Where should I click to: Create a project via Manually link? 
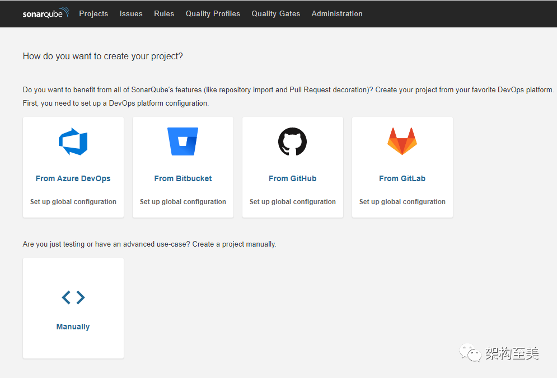(73, 327)
